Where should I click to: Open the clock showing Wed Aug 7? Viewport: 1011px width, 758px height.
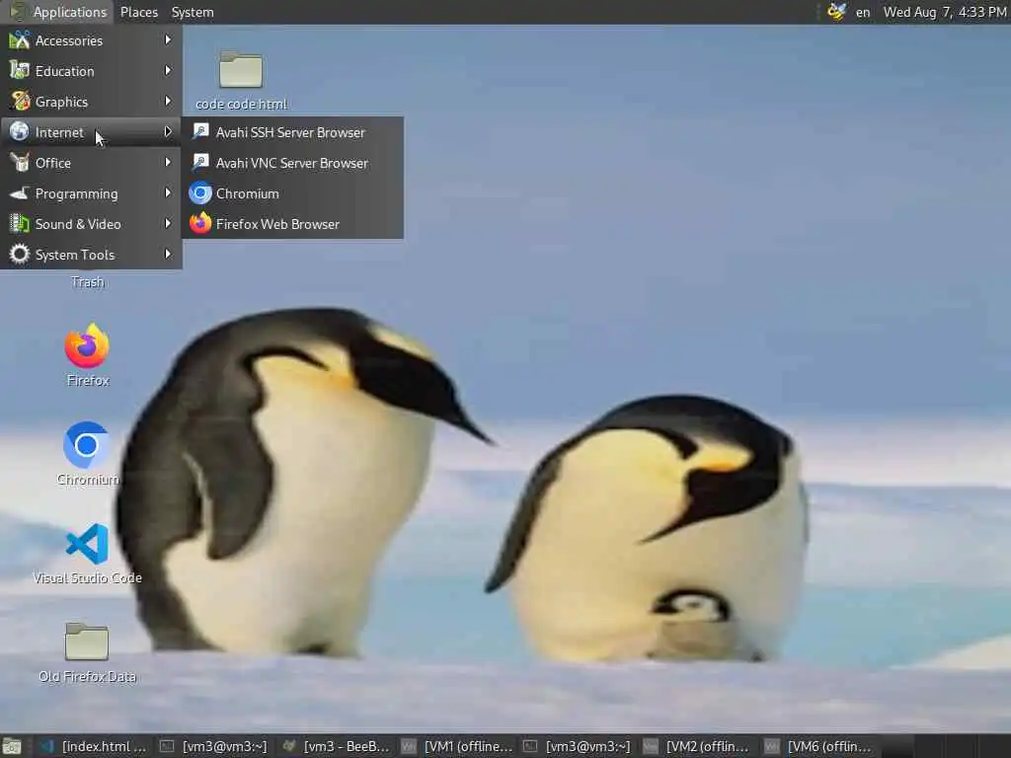click(x=945, y=12)
